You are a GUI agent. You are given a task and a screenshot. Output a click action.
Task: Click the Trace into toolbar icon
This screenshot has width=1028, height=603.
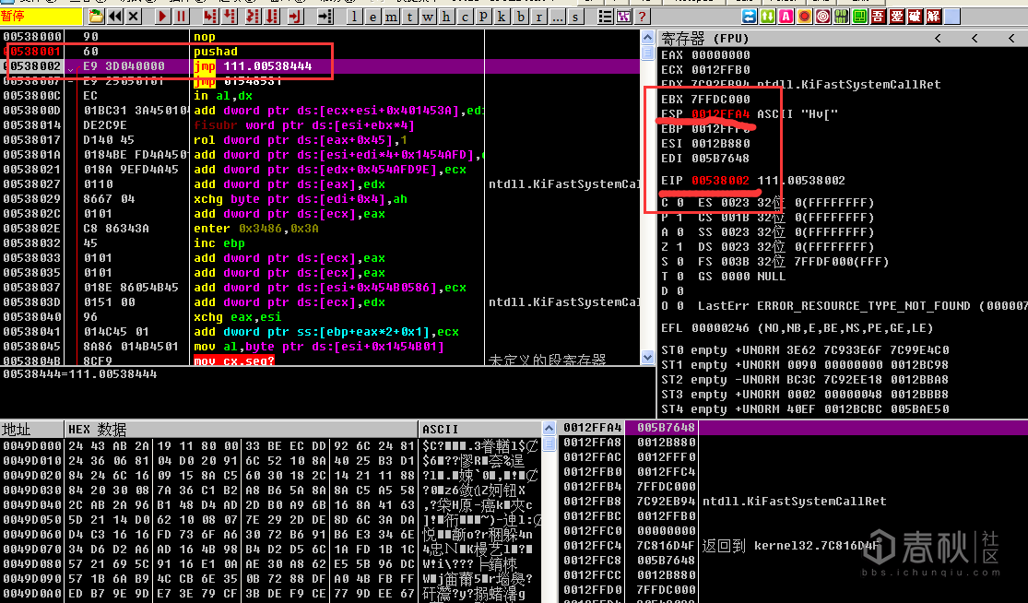click(x=253, y=16)
